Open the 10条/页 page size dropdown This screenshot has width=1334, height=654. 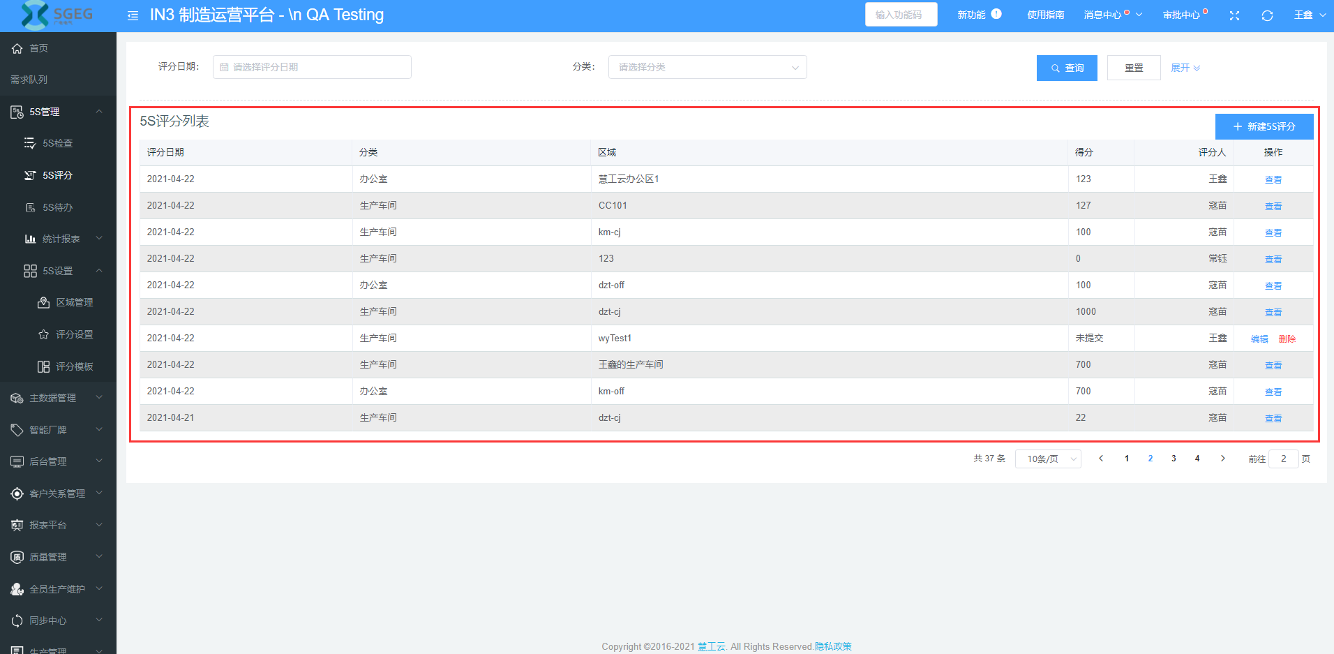click(1048, 459)
